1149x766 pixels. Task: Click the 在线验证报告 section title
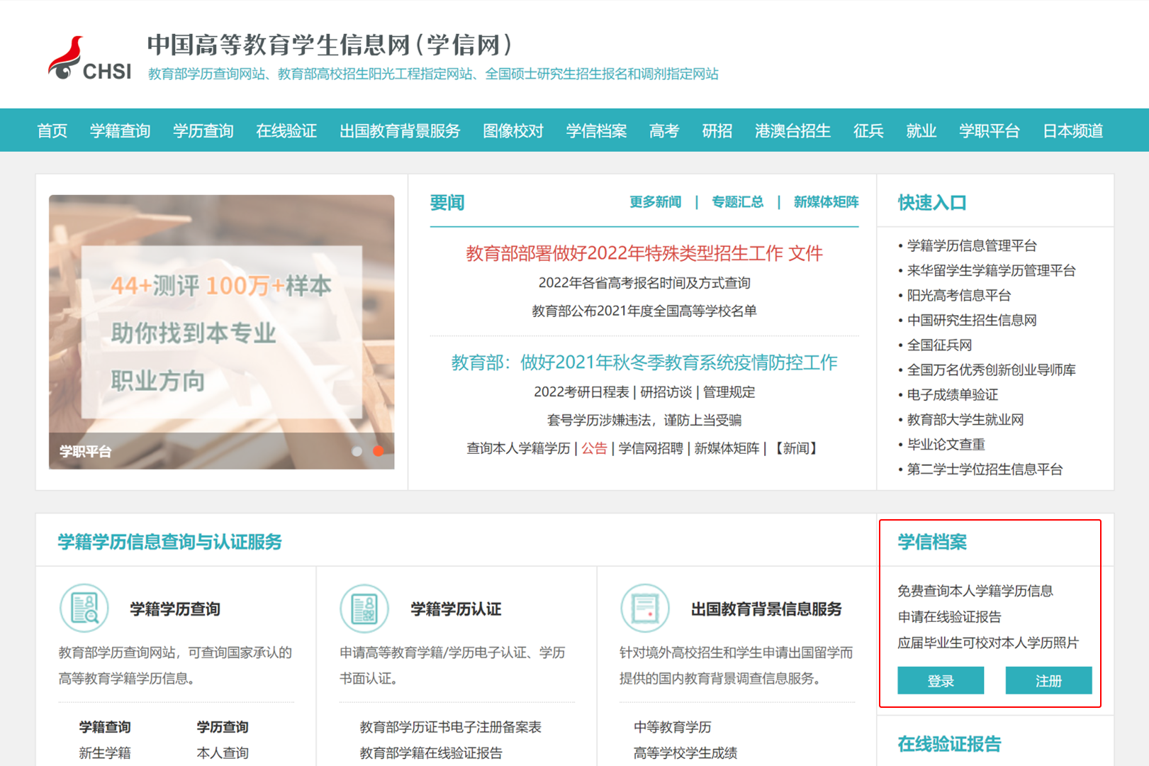click(949, 744)
